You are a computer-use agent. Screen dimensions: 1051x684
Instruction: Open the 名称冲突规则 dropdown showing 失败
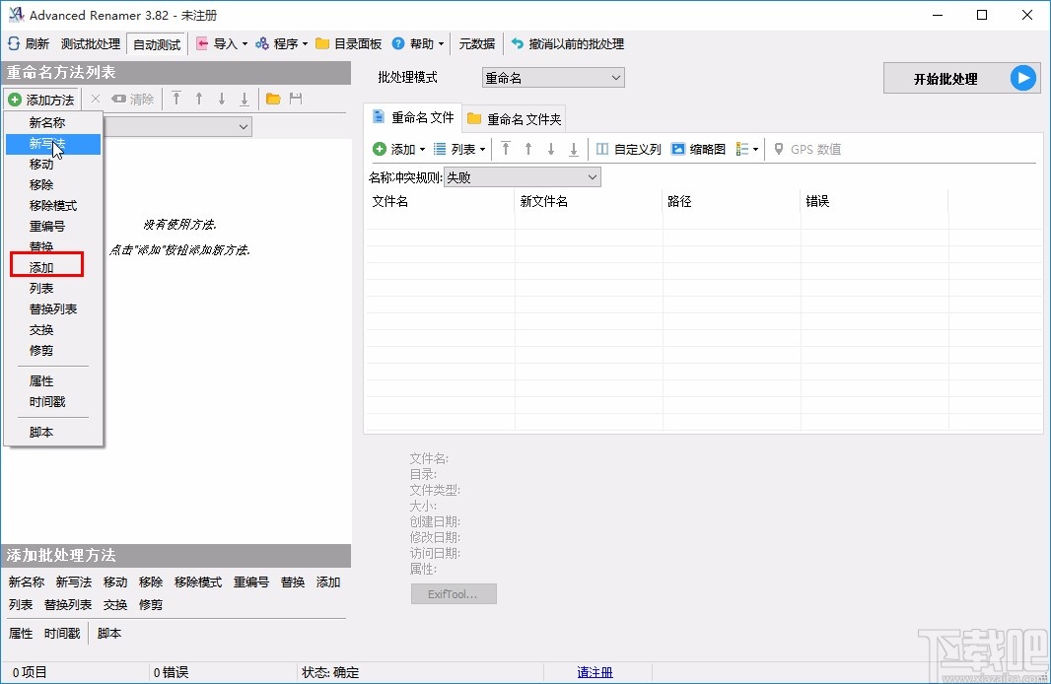tap(592, 176)
